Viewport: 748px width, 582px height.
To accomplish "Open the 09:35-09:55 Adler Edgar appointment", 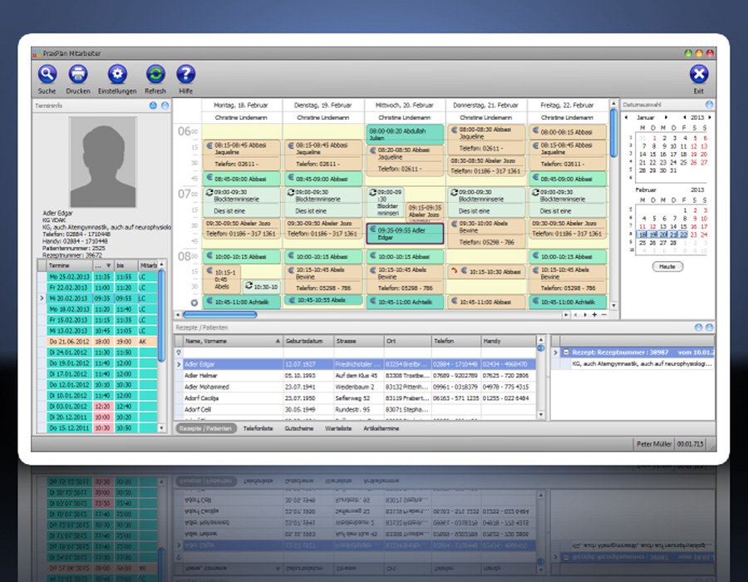I will (405, 234).
